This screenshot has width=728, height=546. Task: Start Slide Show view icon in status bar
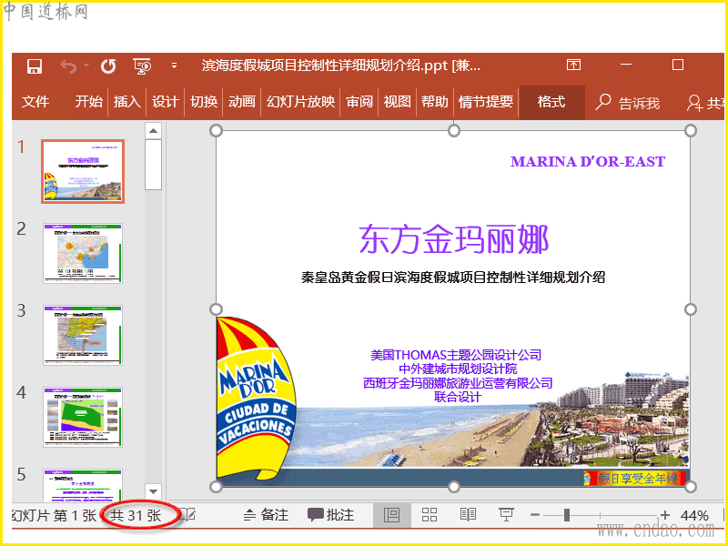pos(506,515)
